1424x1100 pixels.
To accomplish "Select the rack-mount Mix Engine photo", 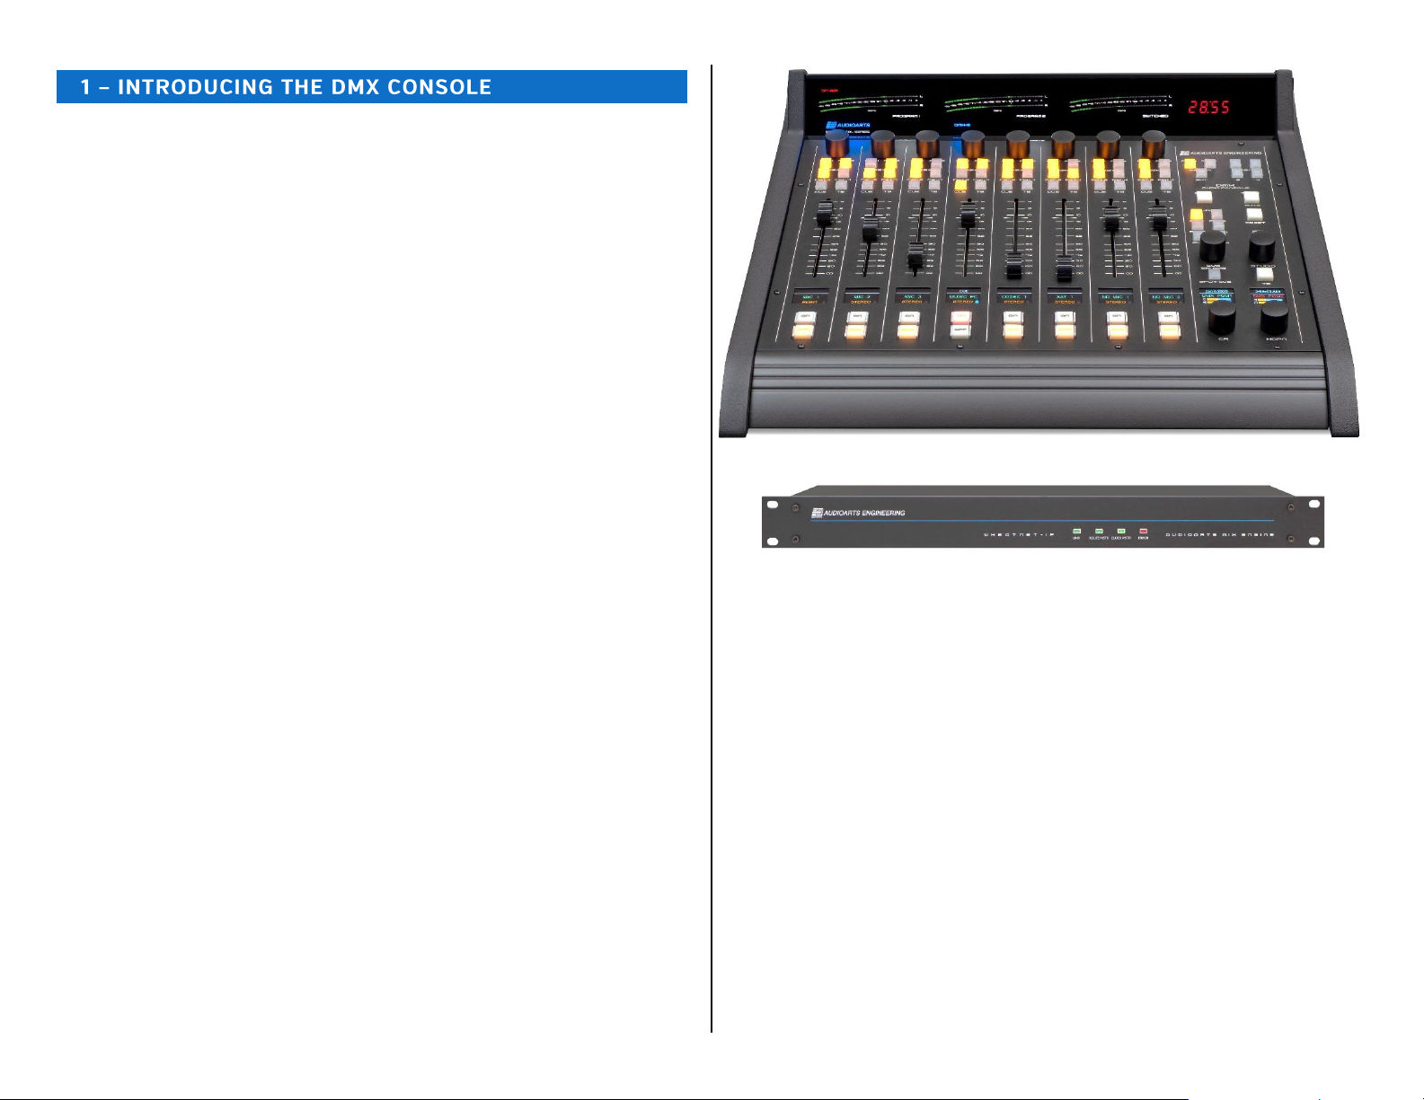I will tap(1043, 516).
